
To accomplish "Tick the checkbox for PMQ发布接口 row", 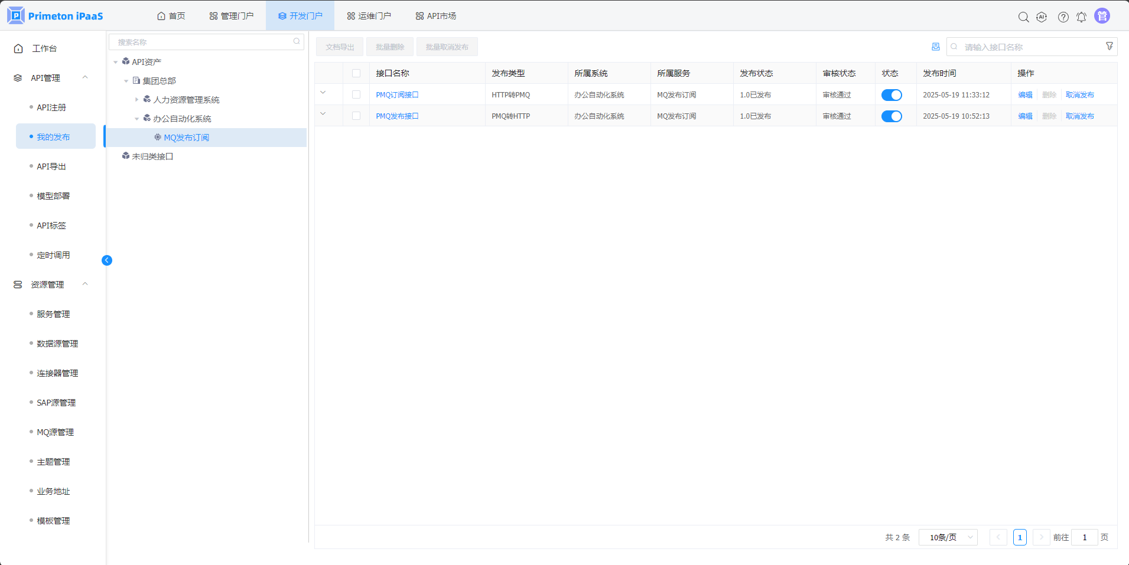I will 356,116.
